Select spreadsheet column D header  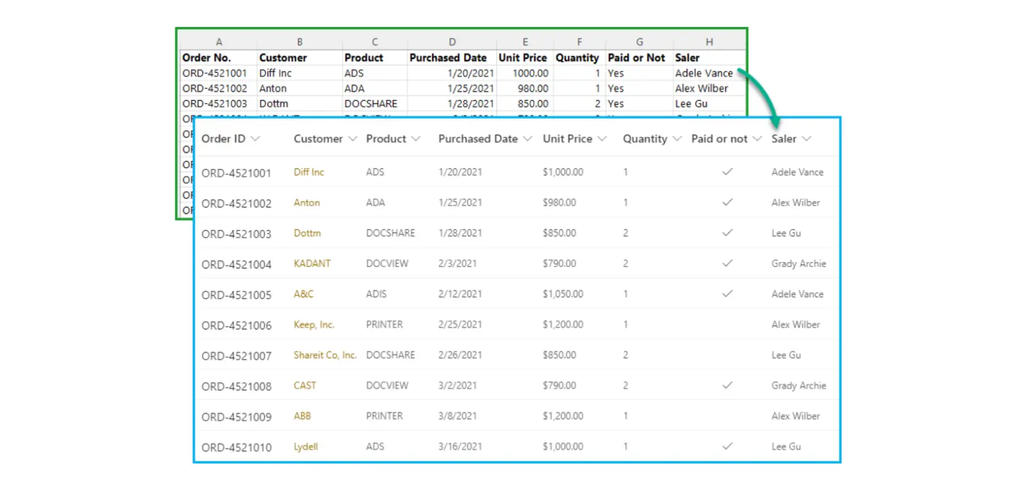452,42
